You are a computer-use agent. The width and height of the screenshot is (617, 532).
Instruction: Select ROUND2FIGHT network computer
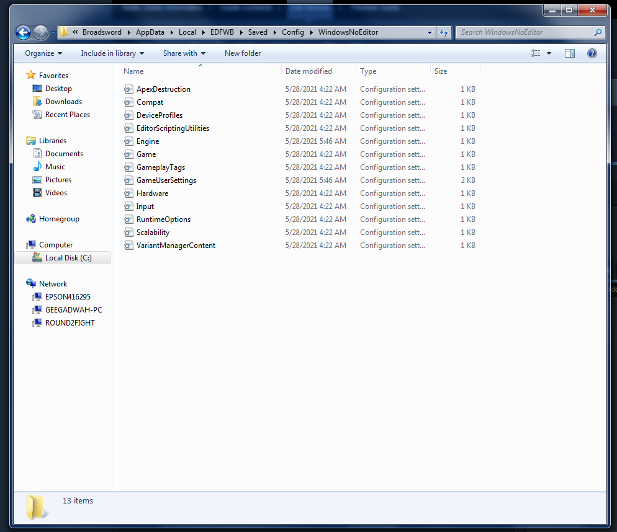(70, 323)
